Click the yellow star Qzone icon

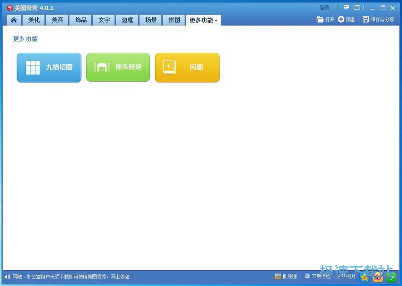tap(364, 277)
